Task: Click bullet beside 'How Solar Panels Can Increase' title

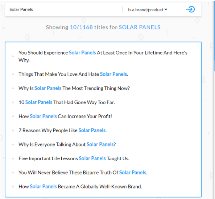Action: coord(13,117)
